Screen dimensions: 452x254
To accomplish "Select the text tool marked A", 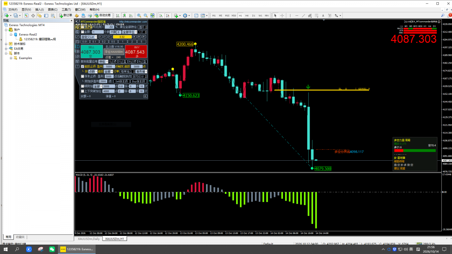I will 323,15.
